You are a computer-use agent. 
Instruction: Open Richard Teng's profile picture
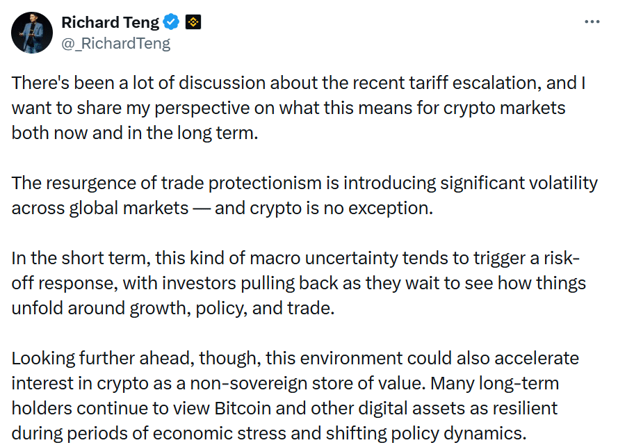[x=32, y=32]
